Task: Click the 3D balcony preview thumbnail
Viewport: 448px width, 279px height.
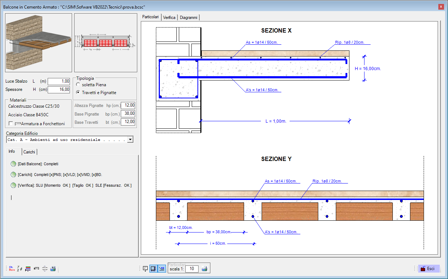Action: (39, 43)
